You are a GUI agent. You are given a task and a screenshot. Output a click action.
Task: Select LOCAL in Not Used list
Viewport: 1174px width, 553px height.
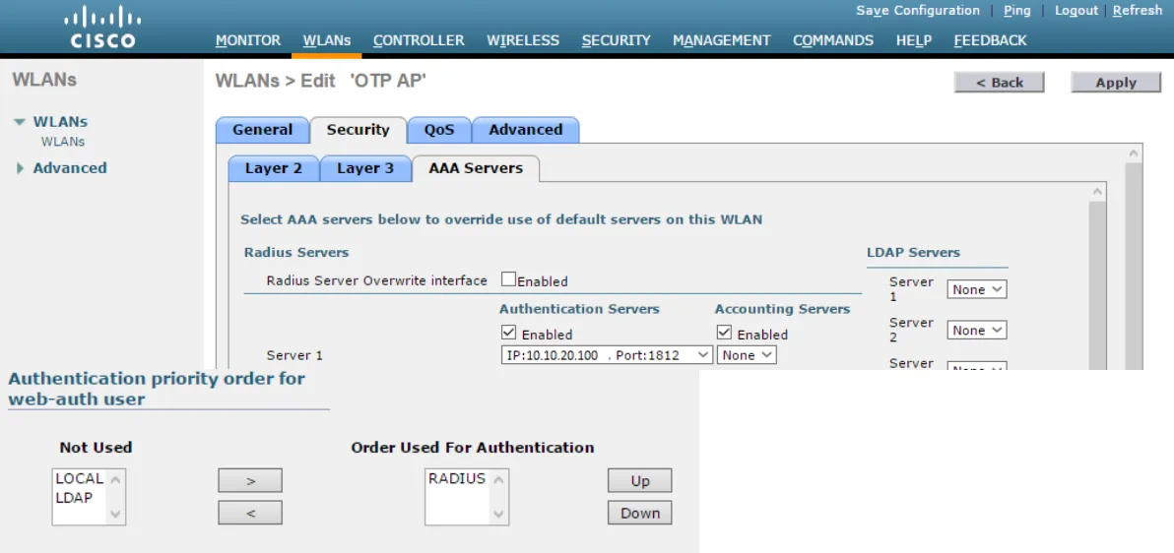(x=80, y=479)
